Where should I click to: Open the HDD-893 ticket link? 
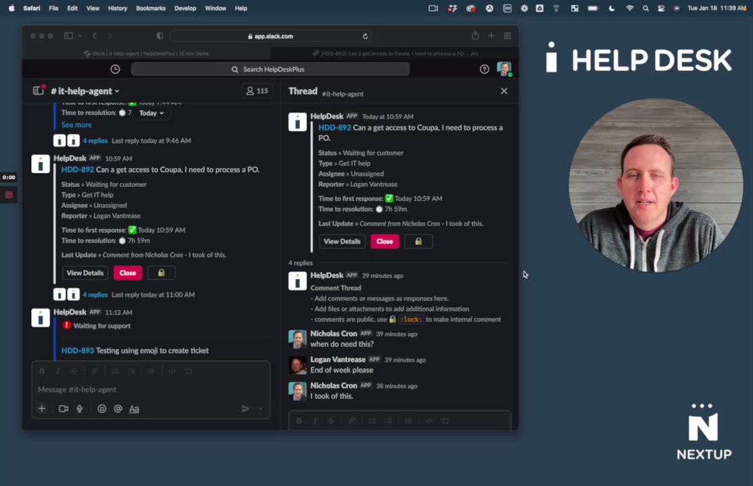click(77, 350)
